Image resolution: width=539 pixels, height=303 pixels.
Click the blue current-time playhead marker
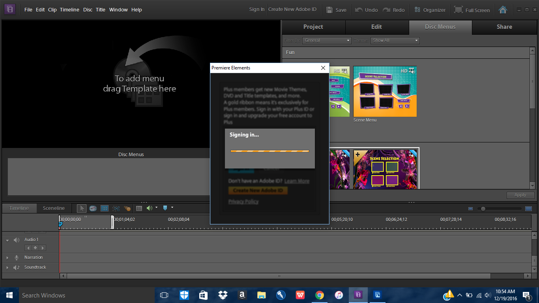pos(60,224)
